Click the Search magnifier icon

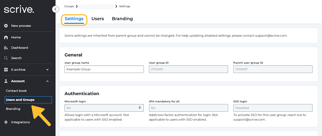[6, 58]
